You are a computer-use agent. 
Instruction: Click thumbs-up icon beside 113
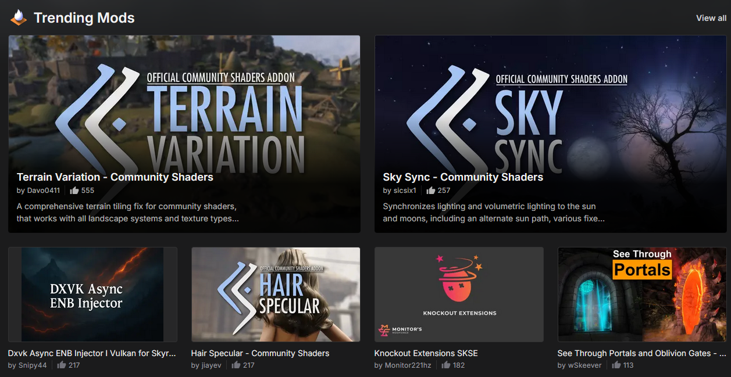pos(616,365)
